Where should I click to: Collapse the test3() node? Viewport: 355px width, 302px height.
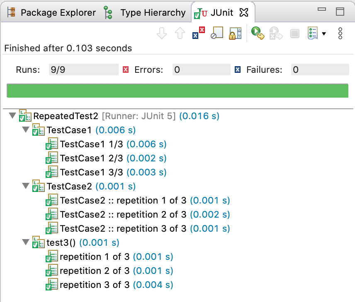[x=25, y=243]
